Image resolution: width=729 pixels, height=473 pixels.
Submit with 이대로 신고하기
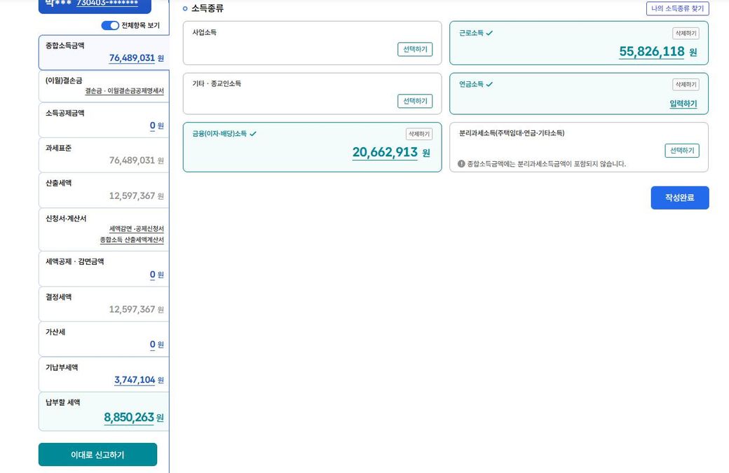pyautogui.click(x=97, y=455)
